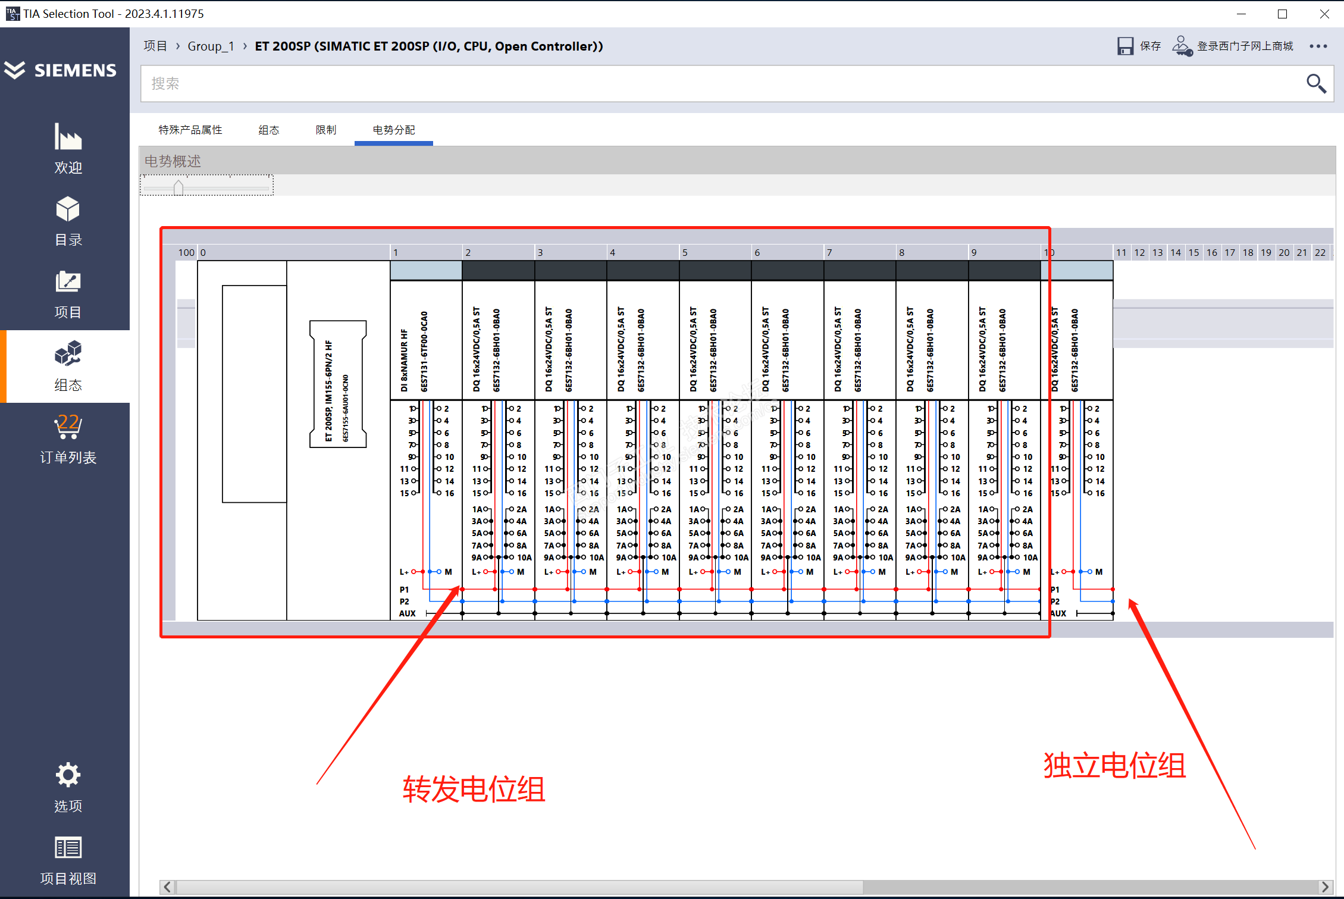Open the 选项 options gear icon
The width and height of the screenshot is (1344, 899).
[x=68, y=775]
